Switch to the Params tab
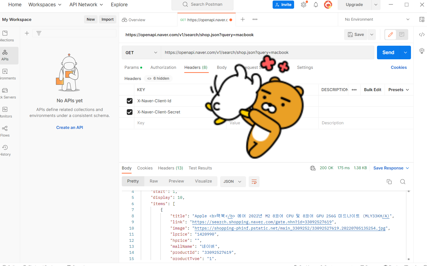This screenshot has width=427, height=266. pos(133,67)
